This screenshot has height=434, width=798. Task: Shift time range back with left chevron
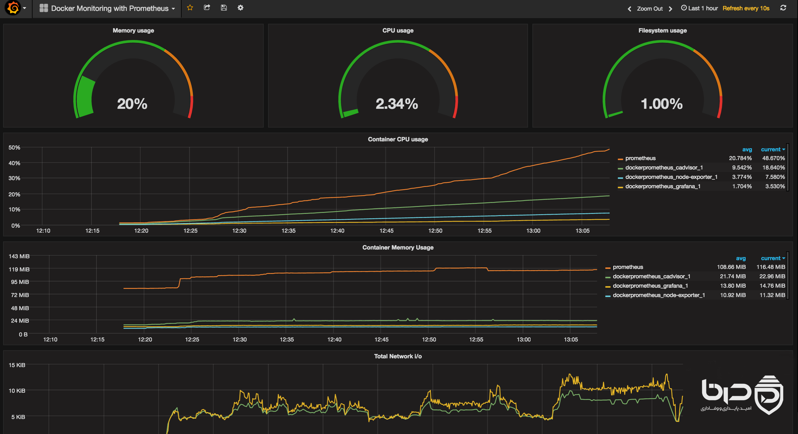tap(630, 9)
